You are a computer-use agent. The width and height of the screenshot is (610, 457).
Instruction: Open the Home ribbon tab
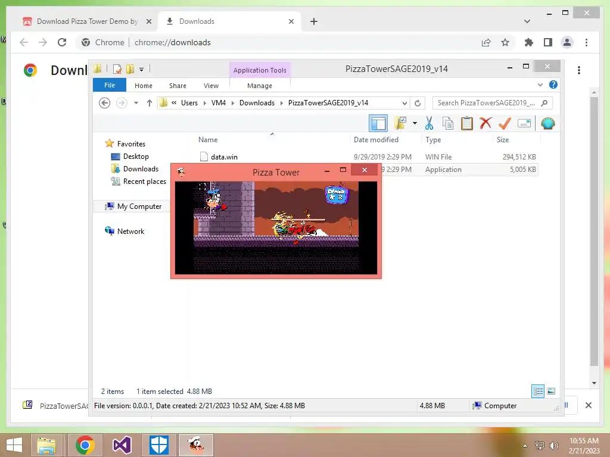click(x=143, y=86)
